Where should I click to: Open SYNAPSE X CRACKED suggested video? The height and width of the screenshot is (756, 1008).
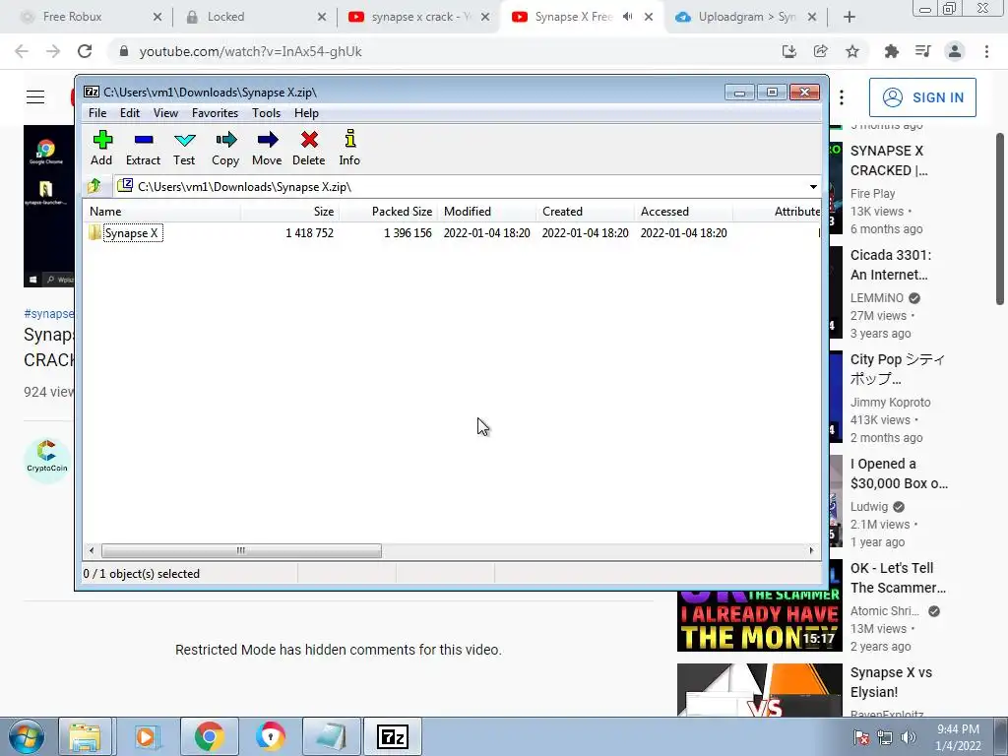889,160
